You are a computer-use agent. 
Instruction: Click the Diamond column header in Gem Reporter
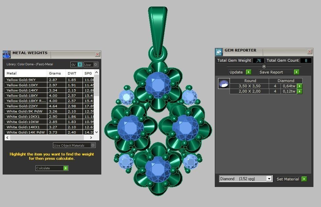(x=286, y=81)
